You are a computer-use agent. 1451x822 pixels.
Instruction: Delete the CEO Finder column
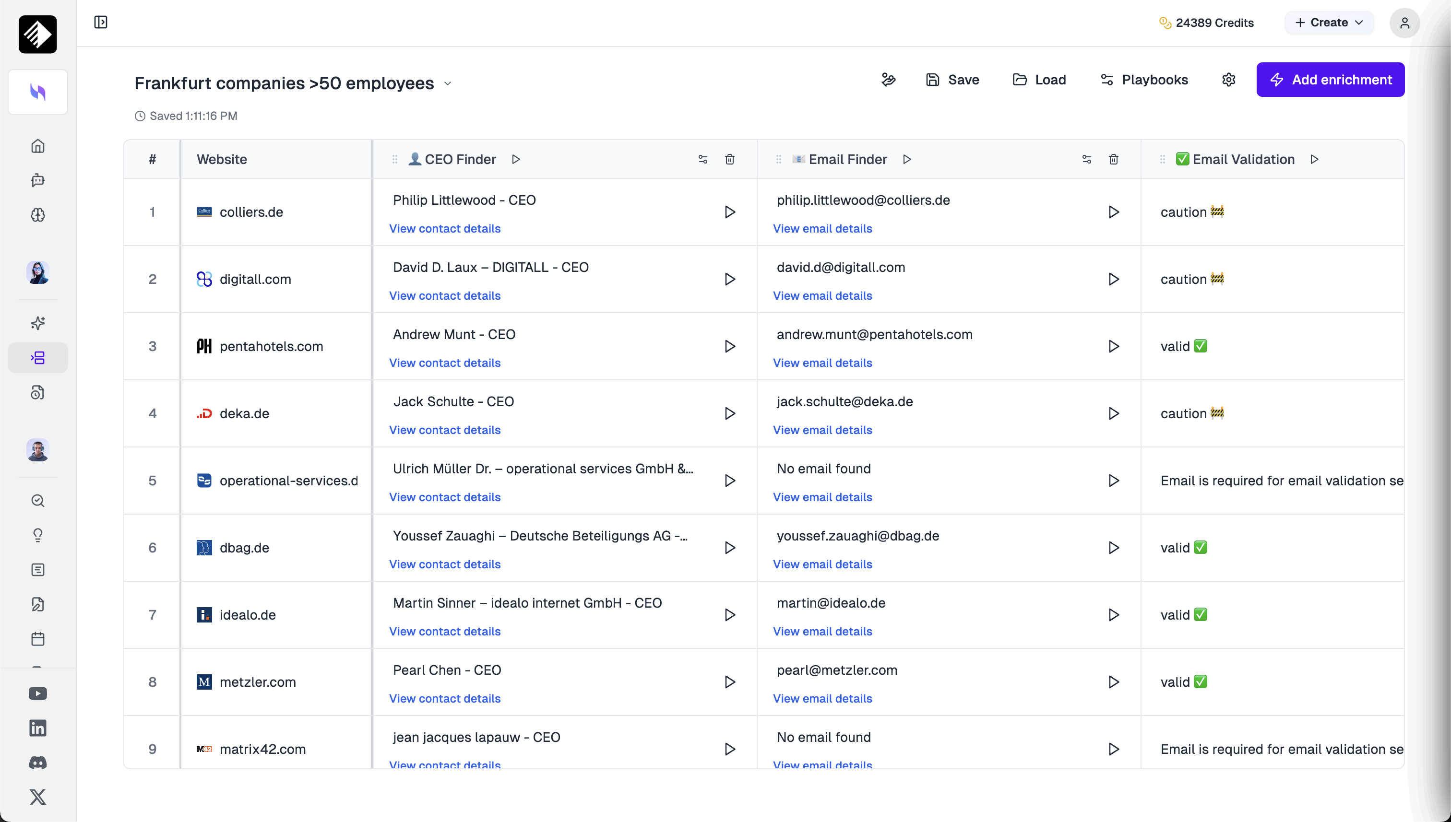pos(730,159)
